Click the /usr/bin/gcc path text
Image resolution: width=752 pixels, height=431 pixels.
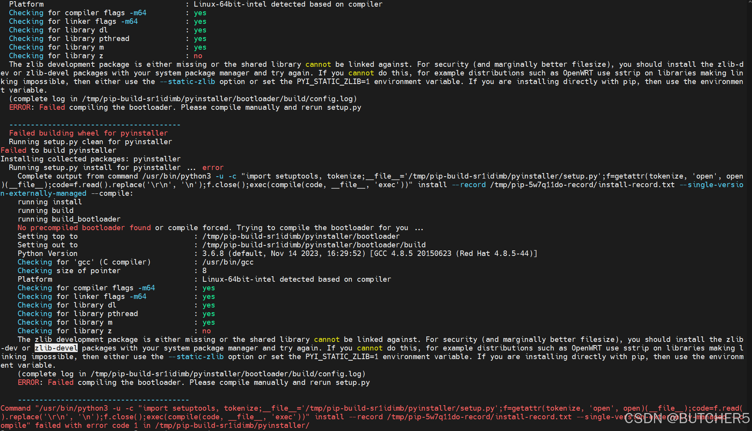(x=228, y=262)
